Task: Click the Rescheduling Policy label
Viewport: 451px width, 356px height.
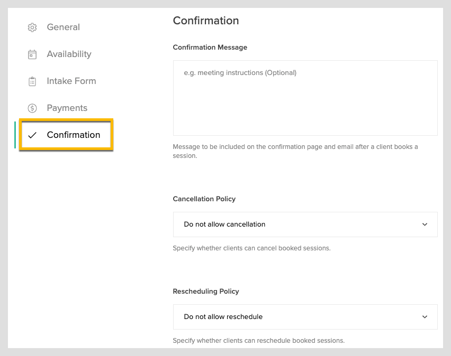Action: (x=206, y=292)
